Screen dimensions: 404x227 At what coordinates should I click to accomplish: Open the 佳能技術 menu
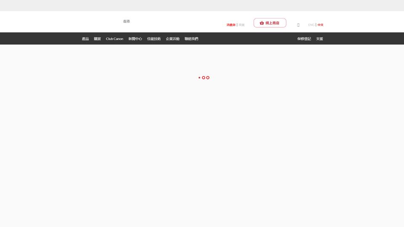tap(154, 39)
